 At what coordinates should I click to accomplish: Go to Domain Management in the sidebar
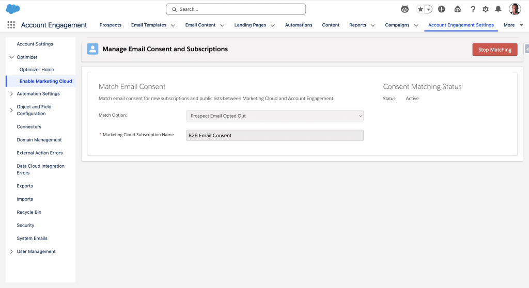[x=39, y=140]
